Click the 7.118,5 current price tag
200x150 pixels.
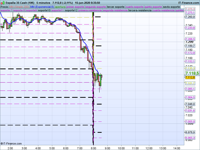point(192,73)
